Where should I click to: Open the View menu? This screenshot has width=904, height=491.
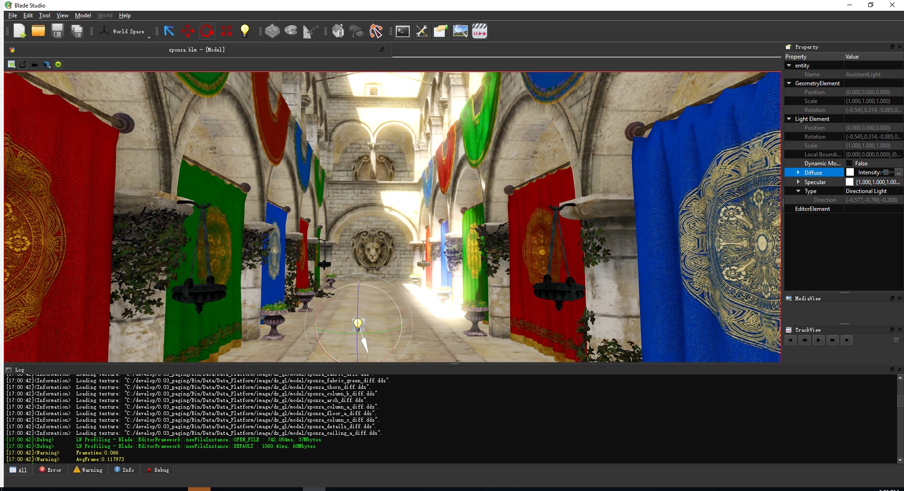pyautogui.click(x=62, y=15)
